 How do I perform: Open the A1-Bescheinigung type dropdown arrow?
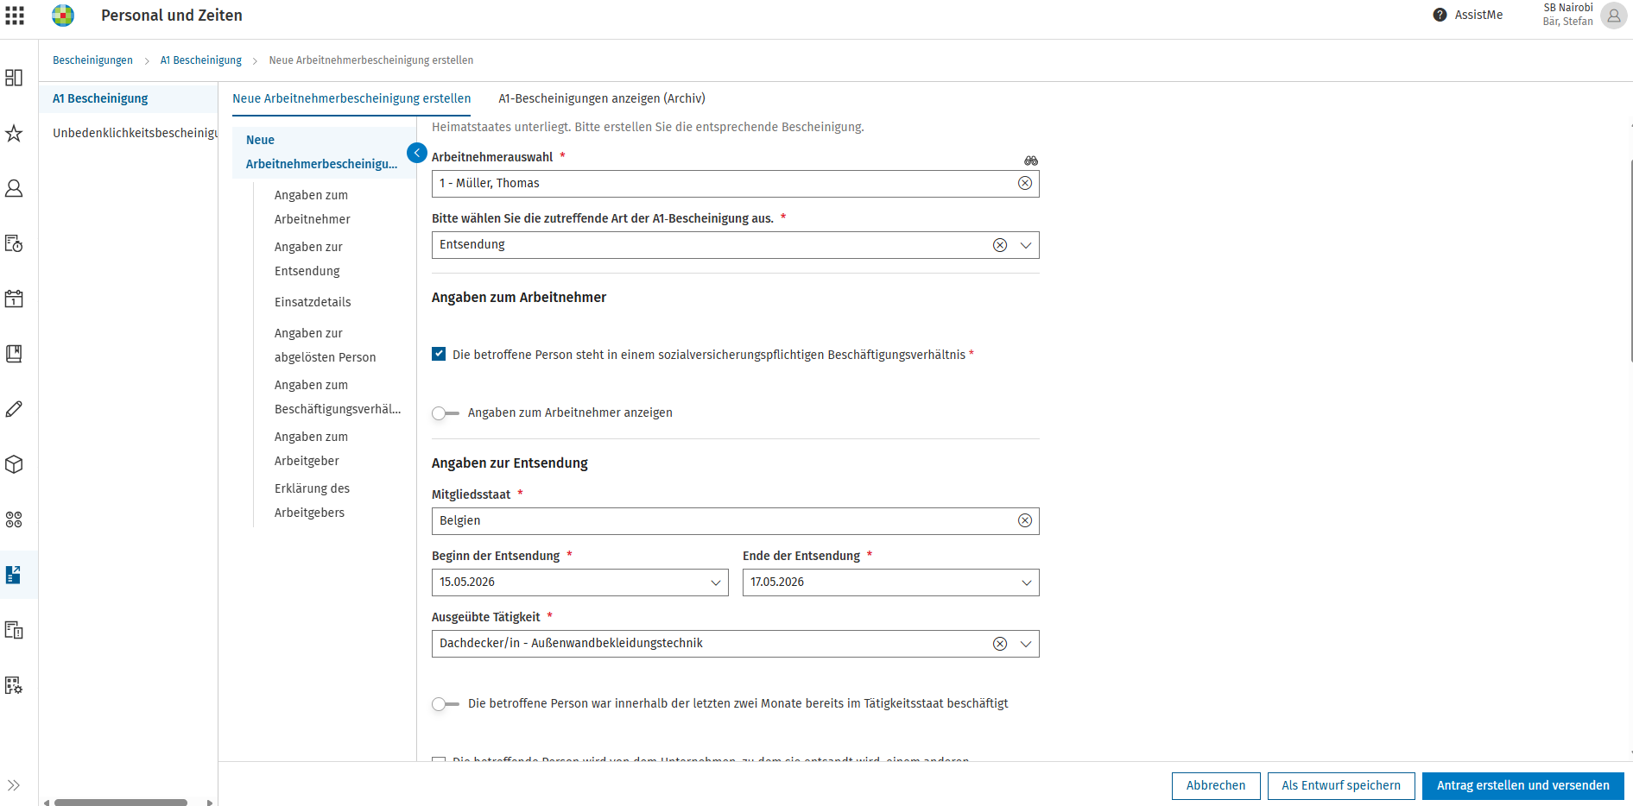[1026, 245]
